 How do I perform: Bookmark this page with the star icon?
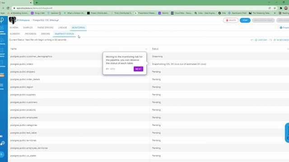pyautogui.click(x=275, y=8)
